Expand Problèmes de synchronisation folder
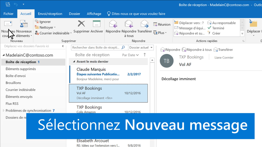 [4, 110]
